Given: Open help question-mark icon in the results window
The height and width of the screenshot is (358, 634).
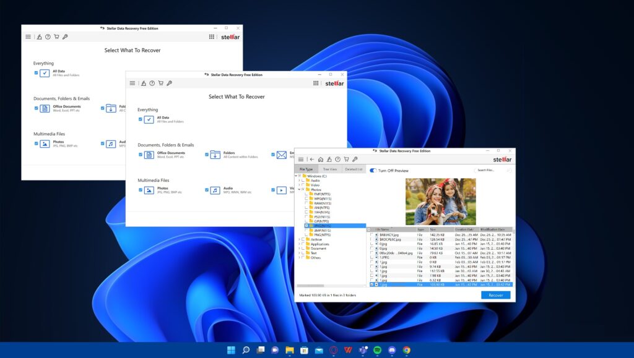Looking at the screenshot, I should [x=337, y=160].
